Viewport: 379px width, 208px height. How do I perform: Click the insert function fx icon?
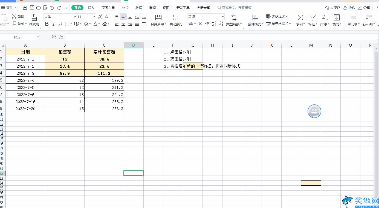(x=61, y=37)
